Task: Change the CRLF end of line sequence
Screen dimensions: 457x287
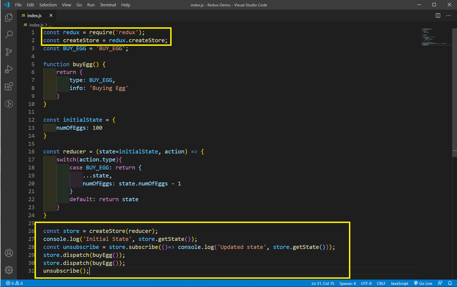Action: tap(381, 283)
